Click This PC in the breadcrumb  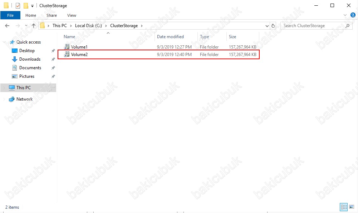tap(60, 26)
